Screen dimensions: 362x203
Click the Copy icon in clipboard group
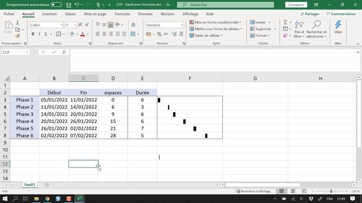18,29
